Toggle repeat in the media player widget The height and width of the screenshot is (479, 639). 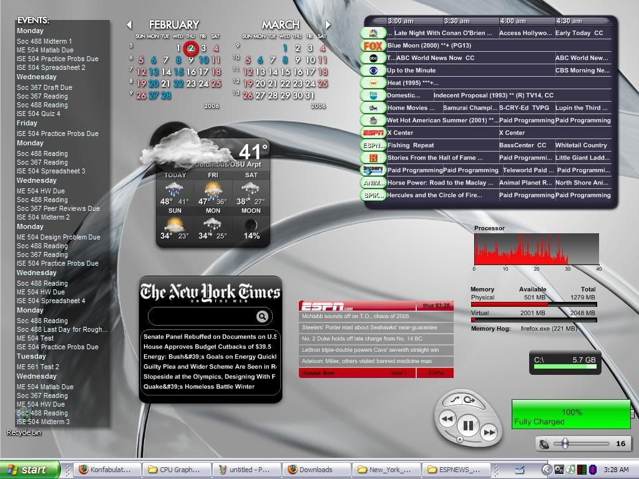pyautogui.click(x=469, y=400)
